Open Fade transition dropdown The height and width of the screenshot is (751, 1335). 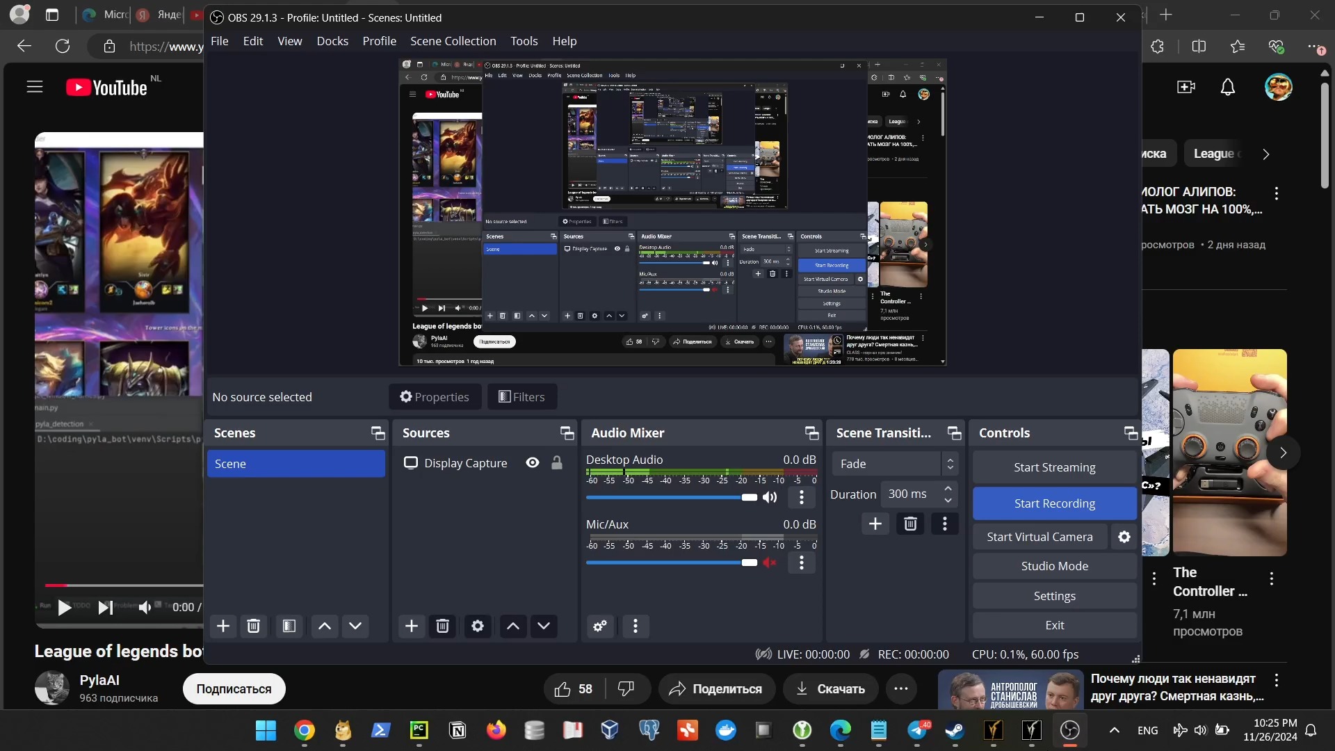[896, 464]
